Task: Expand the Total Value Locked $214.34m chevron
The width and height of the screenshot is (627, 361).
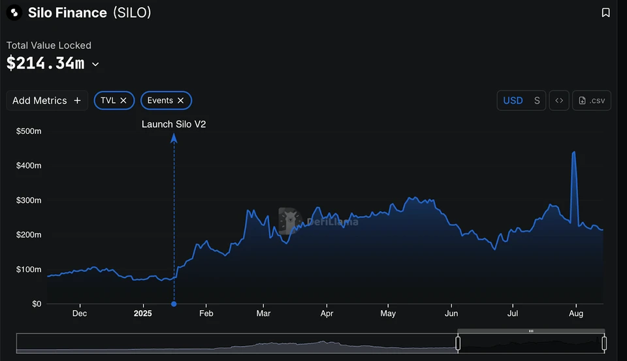Action: [95, 65]
